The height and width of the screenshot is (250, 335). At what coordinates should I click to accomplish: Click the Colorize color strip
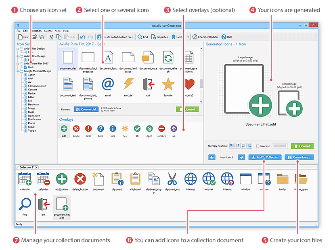(279, 145)
